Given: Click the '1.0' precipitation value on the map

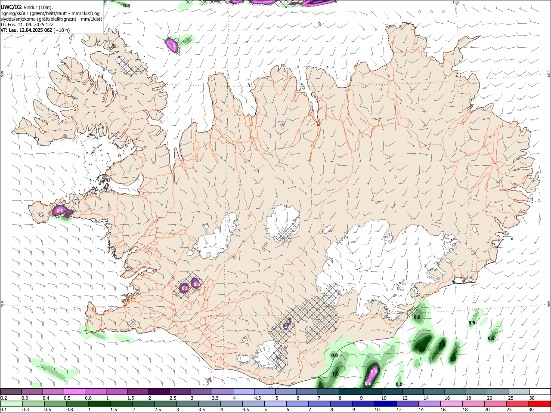Looking at the screenshot, I should (x=335, y=374).
